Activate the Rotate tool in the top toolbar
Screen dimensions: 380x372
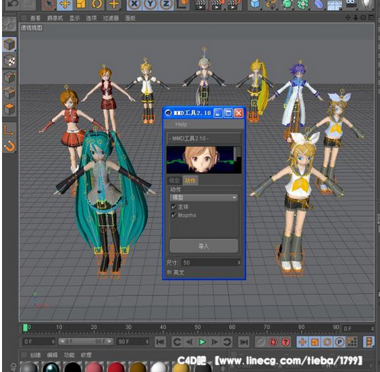(x=97, y=4)
